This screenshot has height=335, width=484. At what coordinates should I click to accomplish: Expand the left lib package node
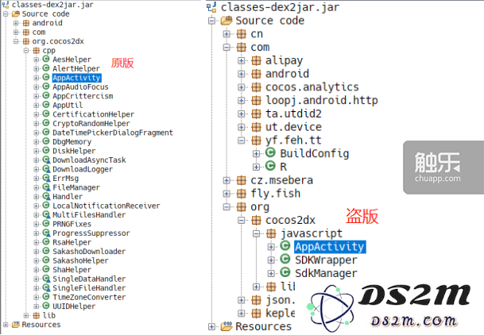26,315
